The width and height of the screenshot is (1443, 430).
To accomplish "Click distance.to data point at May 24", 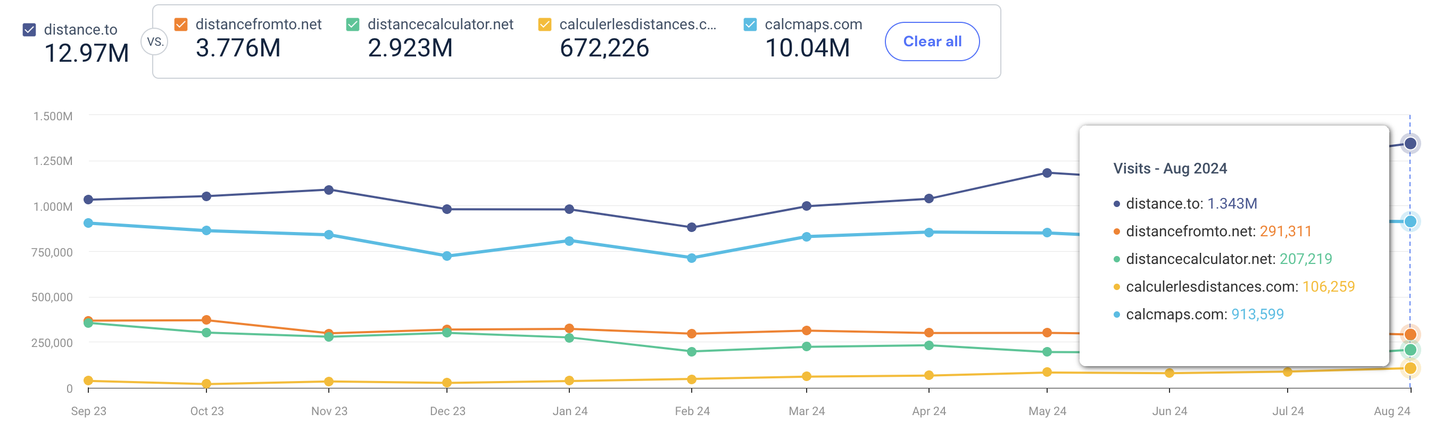I will tap(1047, 172).
